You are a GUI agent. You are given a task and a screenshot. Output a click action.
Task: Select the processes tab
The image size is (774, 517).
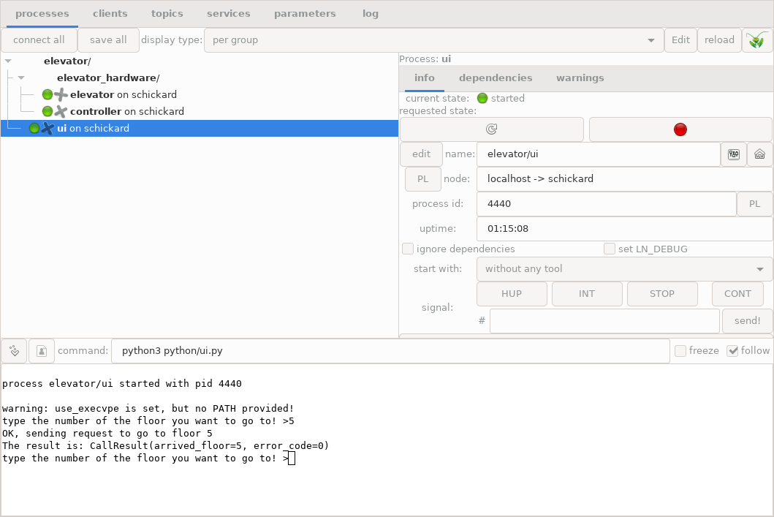coord(42,14)
